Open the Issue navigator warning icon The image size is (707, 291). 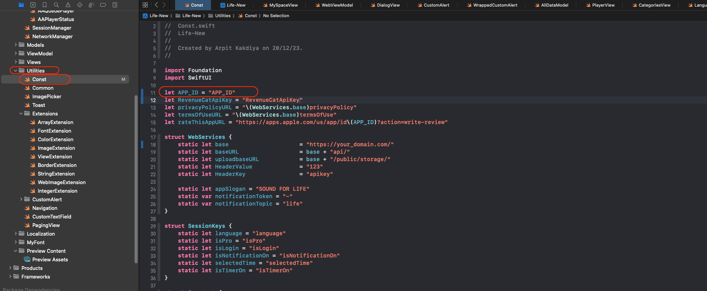click(68, 5)
